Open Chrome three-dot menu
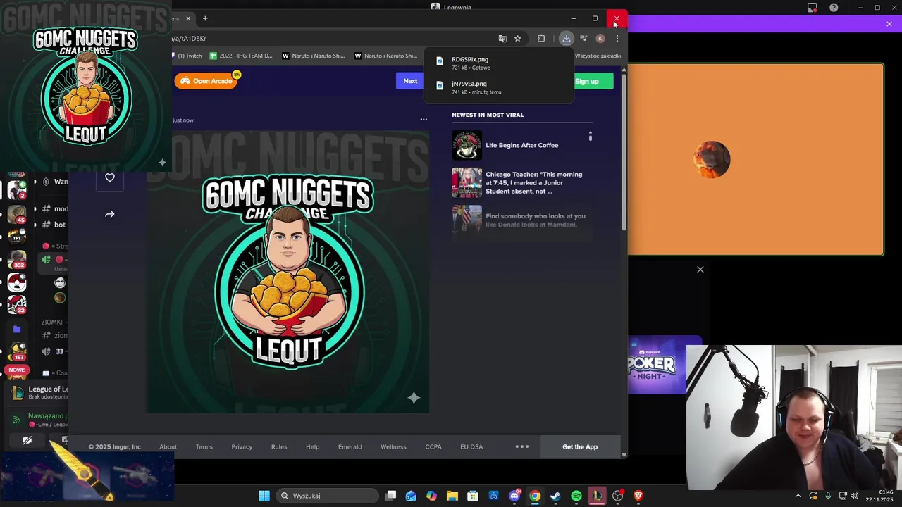 click(617, 39)
